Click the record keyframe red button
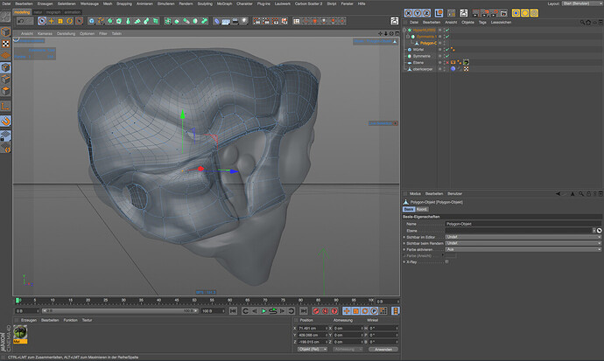The height and width of the screenshot is (361, 604). [x=316, y=310]
